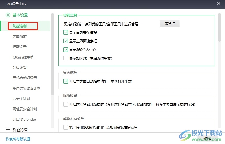Viewport: 225px width, 144px height.
Task: Click the 弹窗设置 window icon
Action: (x=8, y=130)
